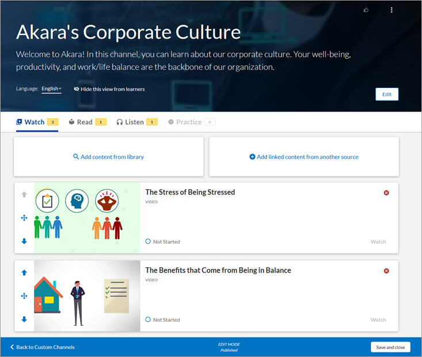Toggle Not Started status on Benefits video
422x357 pixels.
(149, 320)
